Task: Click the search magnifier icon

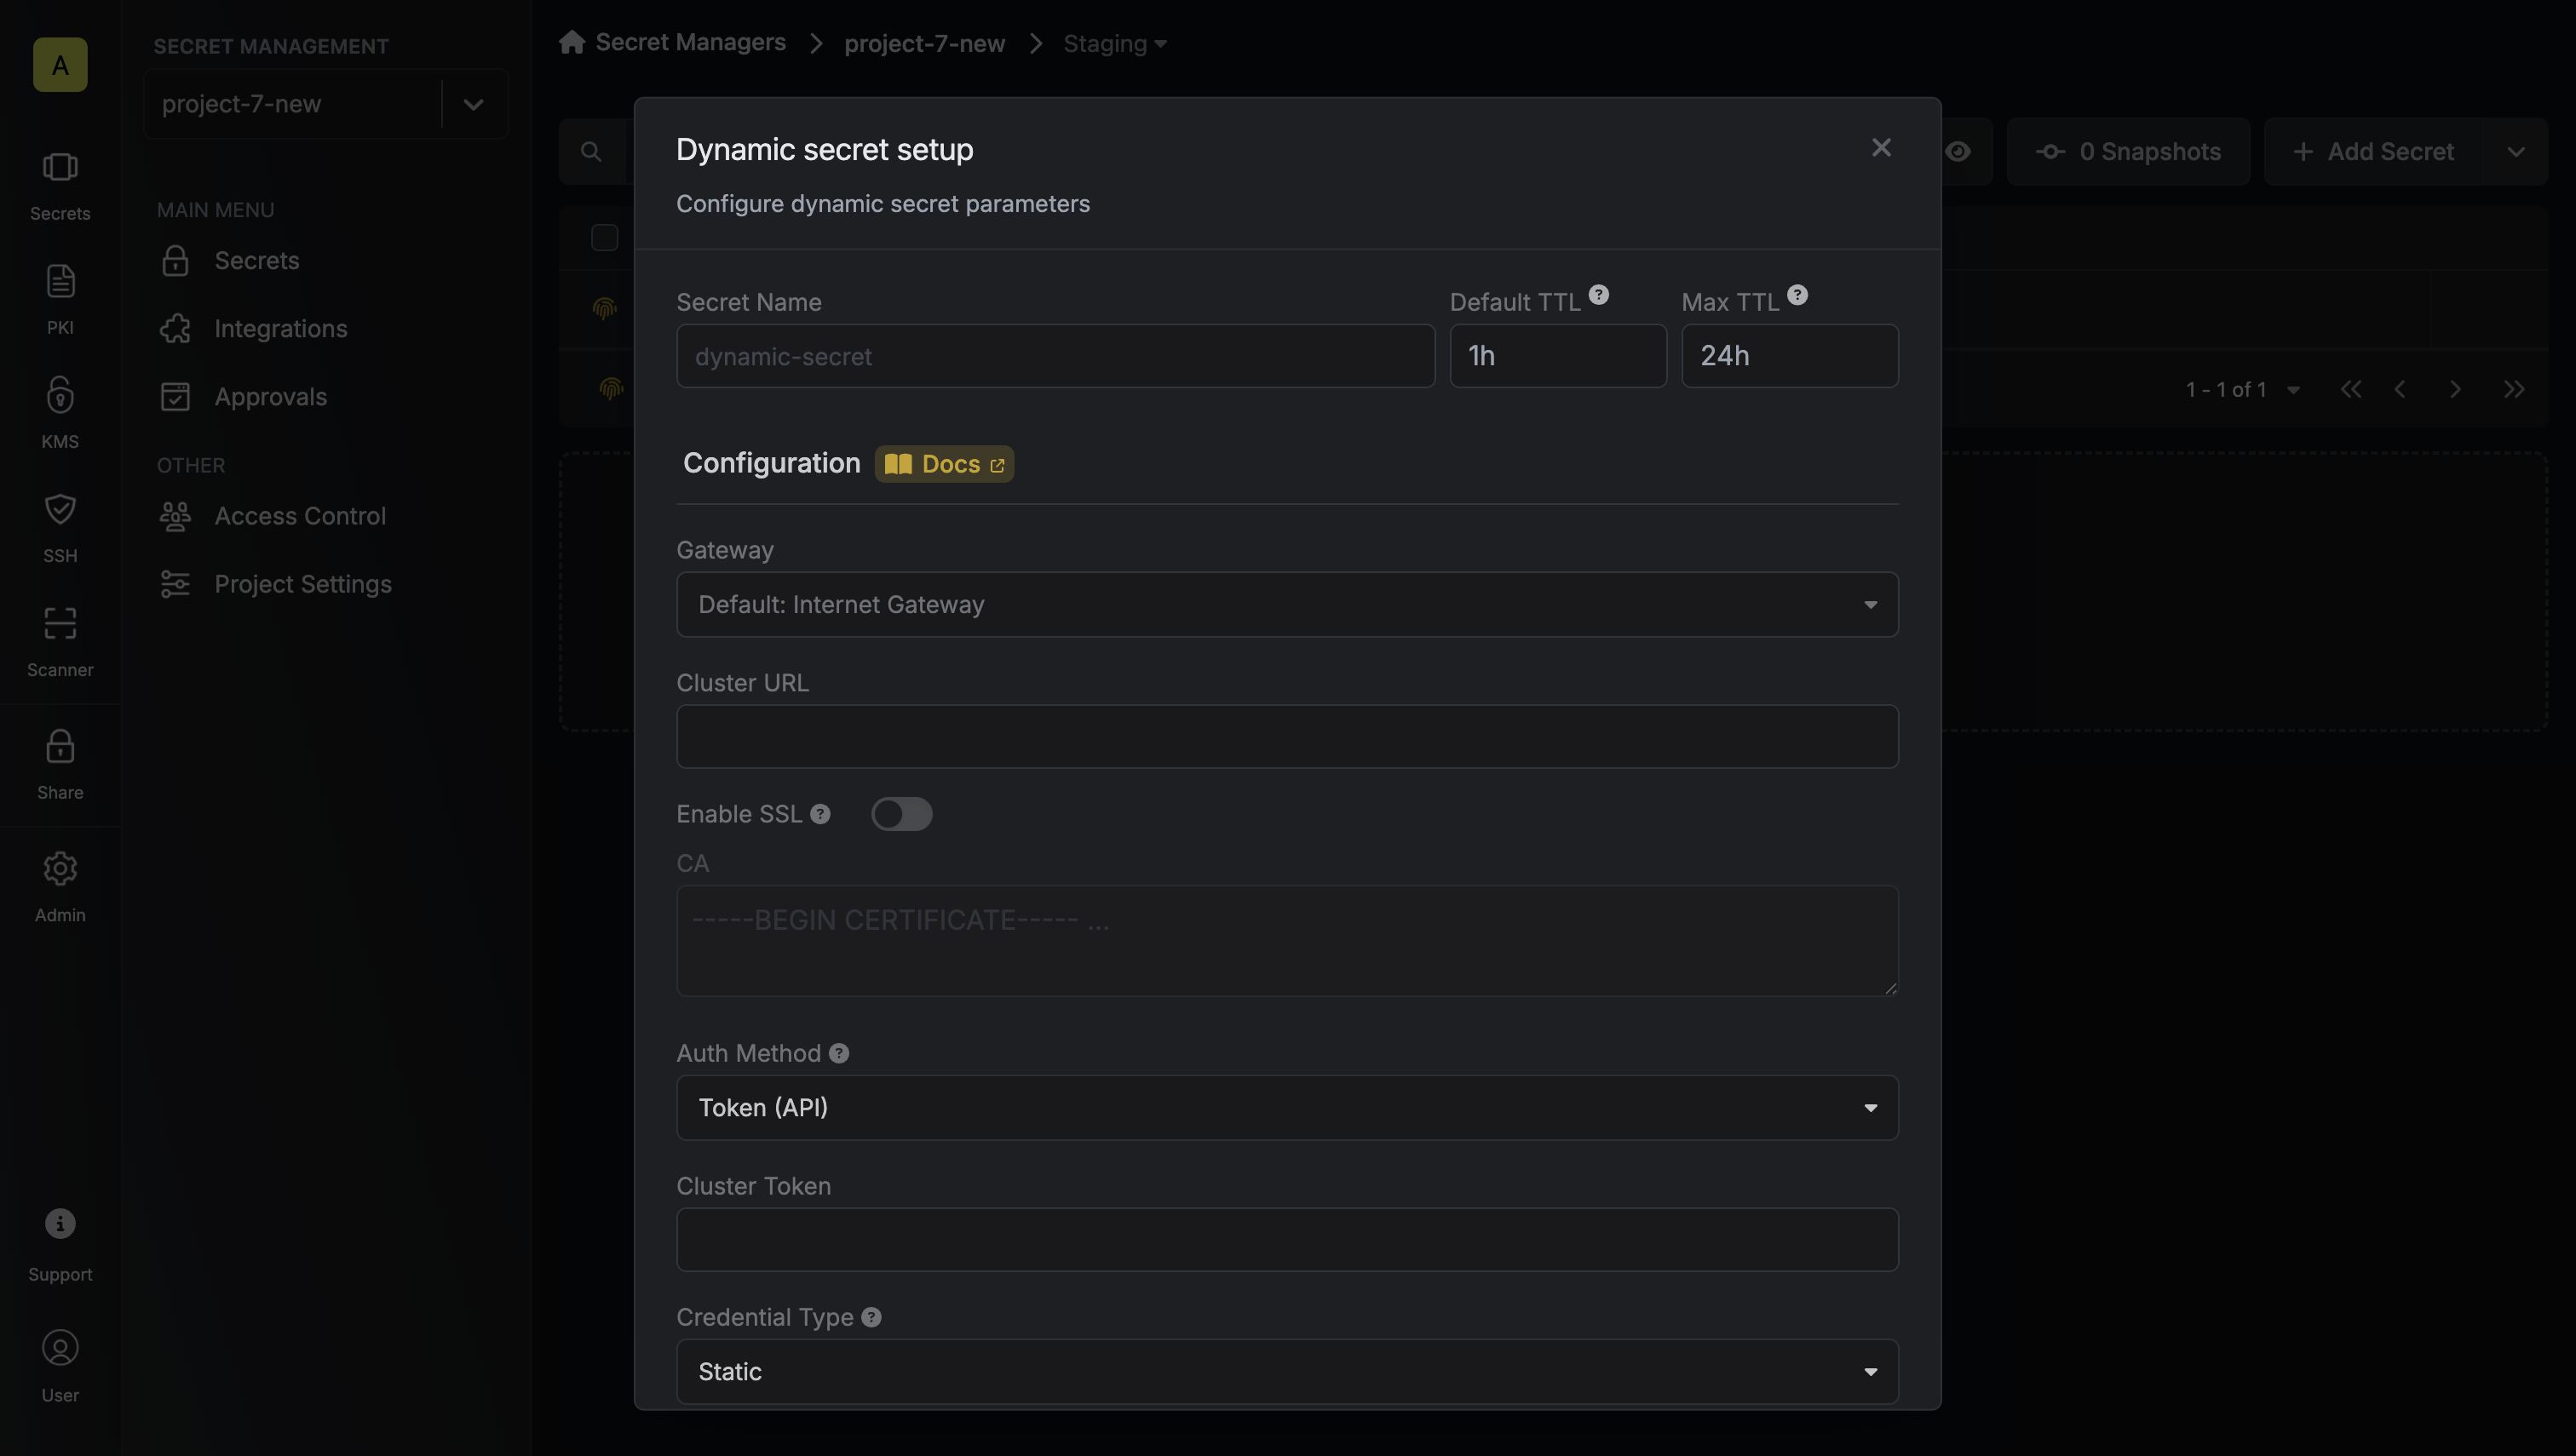Action: tap(591, 152)
